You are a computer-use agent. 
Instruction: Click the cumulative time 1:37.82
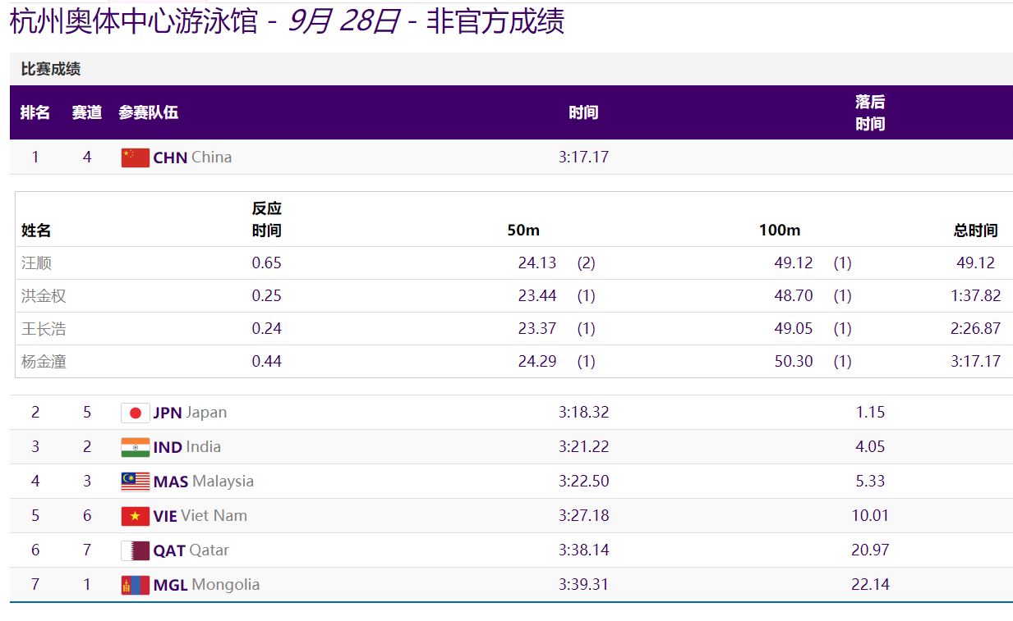coord(976,296)
